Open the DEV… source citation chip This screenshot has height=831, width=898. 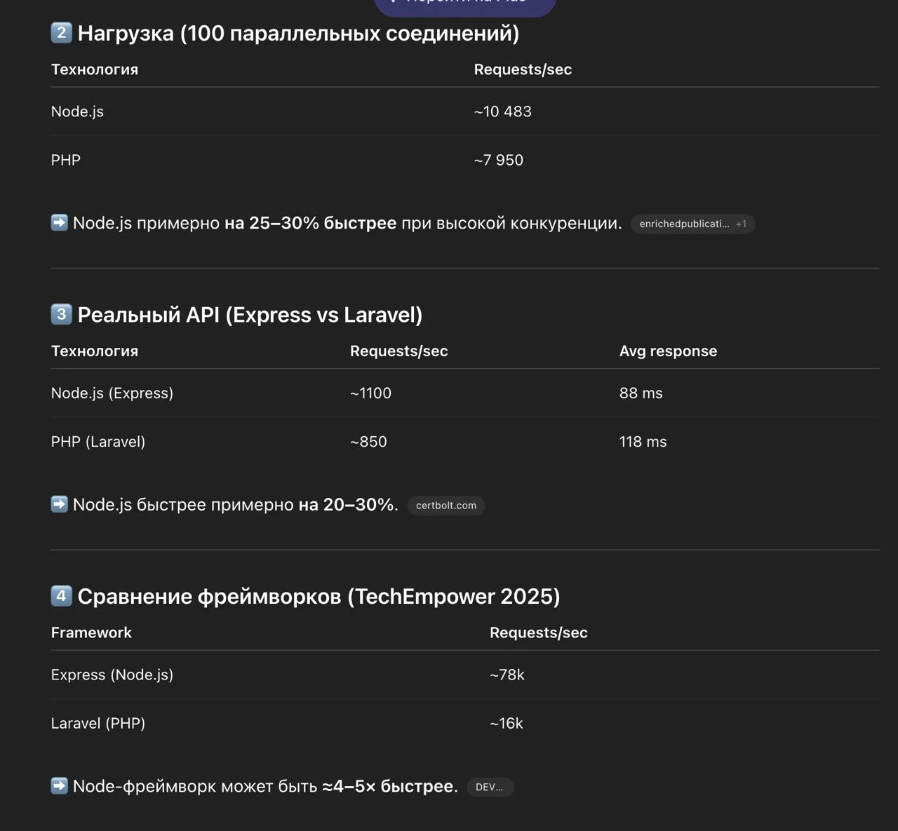[490, 788]
